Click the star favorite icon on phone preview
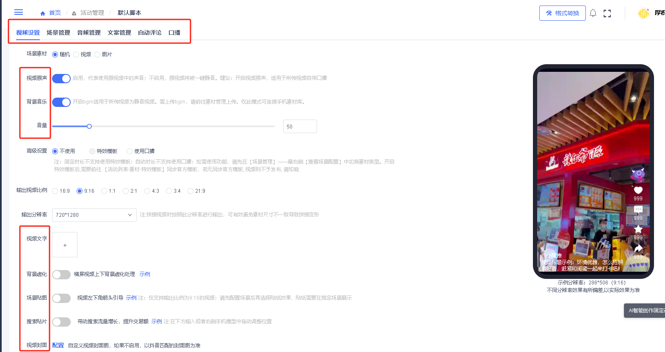Viewport: 665px width, 352px height. pyautogui.click(x=638, y=229)
